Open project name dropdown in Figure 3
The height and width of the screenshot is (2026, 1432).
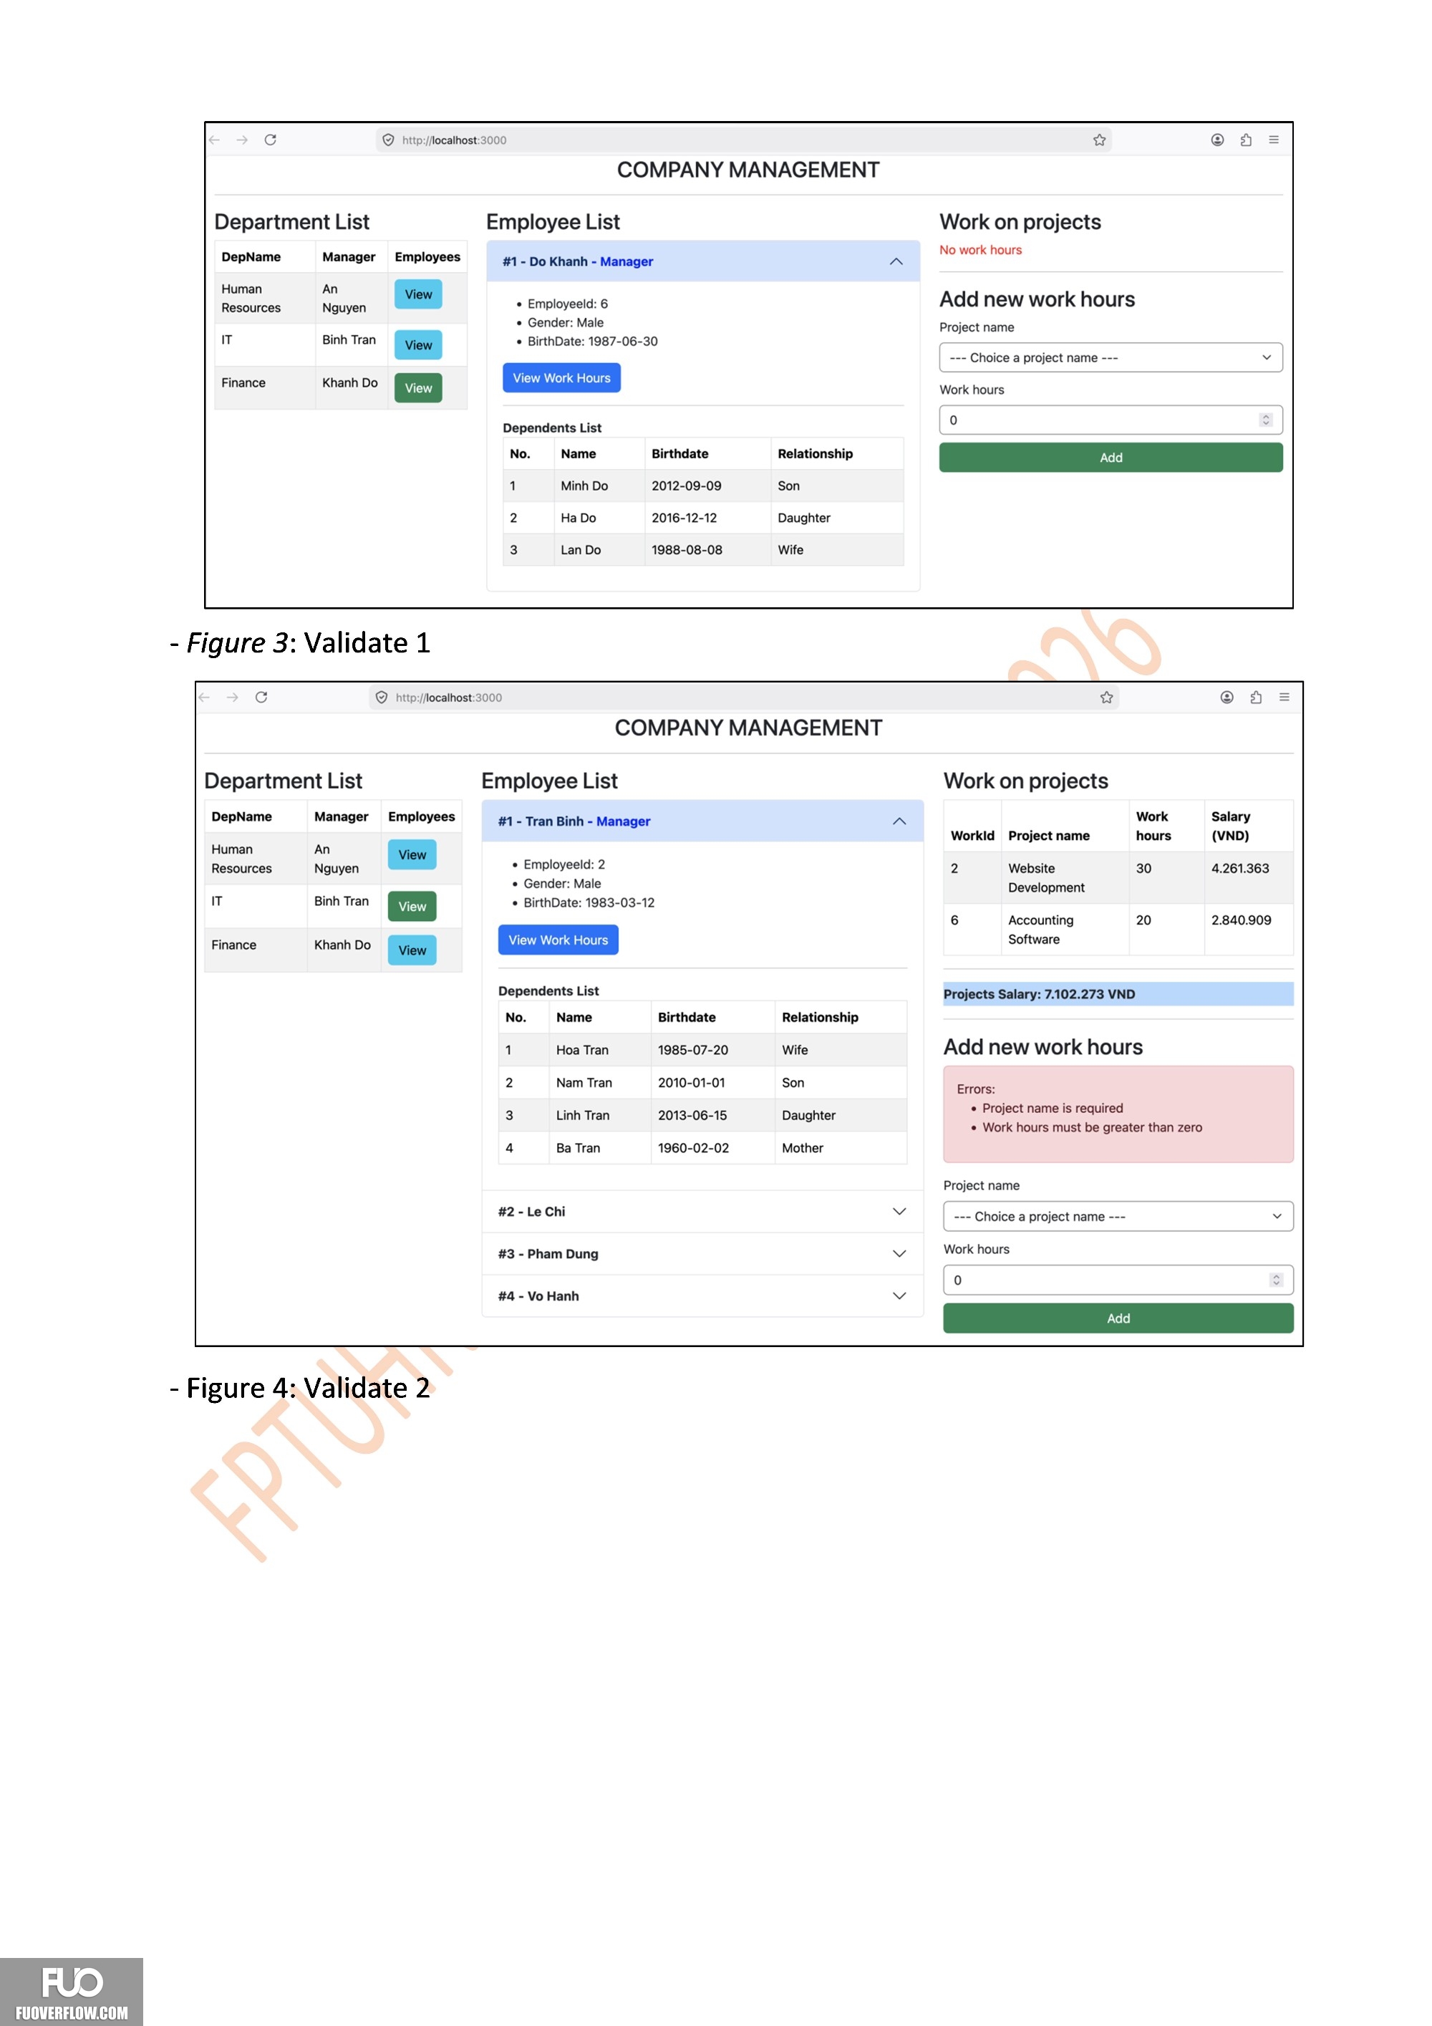(x=1111, y=357)
